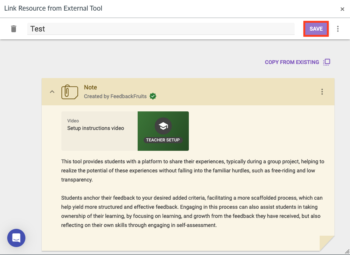
Task: Click the paragraph starting 'This tool provides students'
Action: pos(193,171)
